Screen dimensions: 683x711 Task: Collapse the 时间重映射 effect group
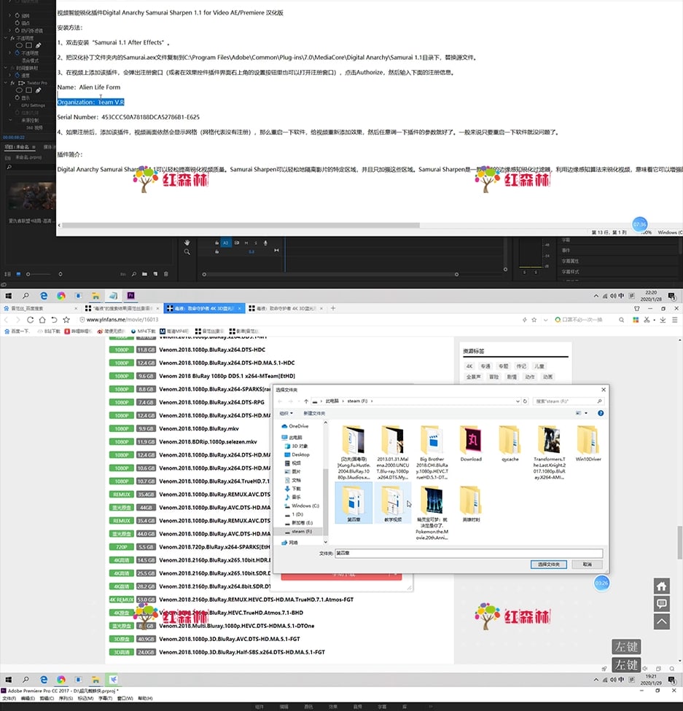pyautogui.click(x=6, y=68)
